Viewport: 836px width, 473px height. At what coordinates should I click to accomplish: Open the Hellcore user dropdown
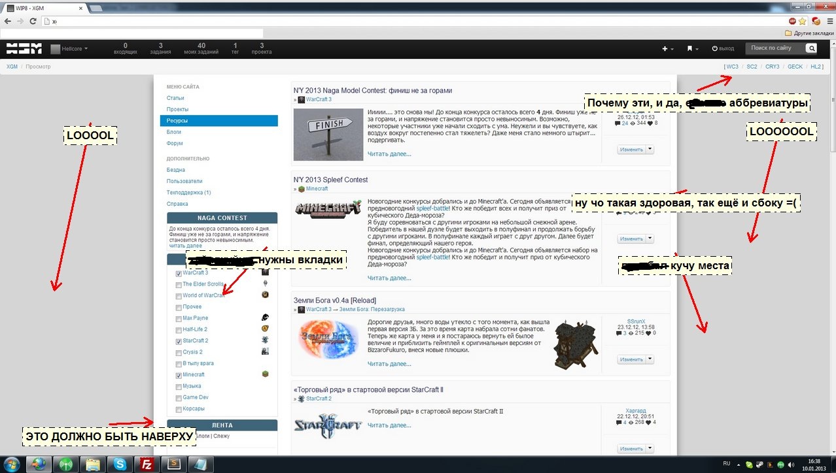pos(69,49)
